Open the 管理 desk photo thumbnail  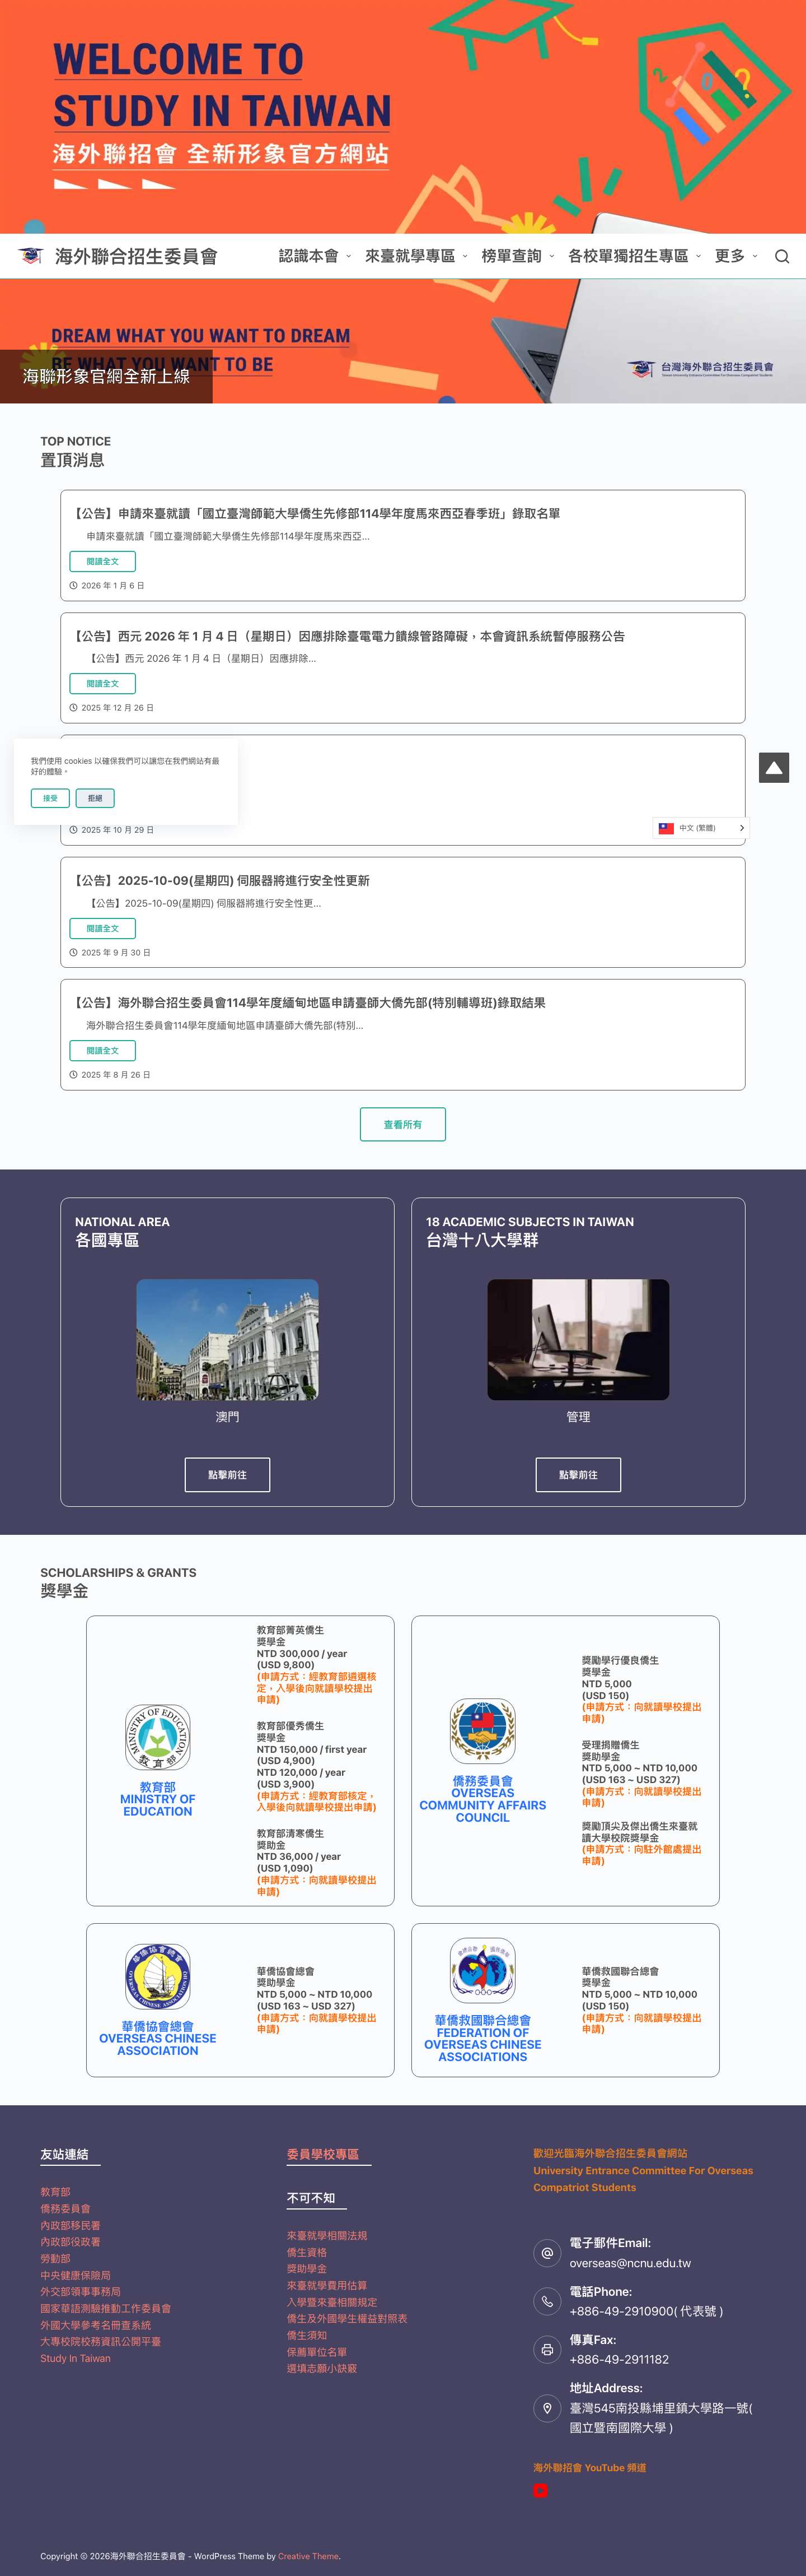tap(578, 1339)
